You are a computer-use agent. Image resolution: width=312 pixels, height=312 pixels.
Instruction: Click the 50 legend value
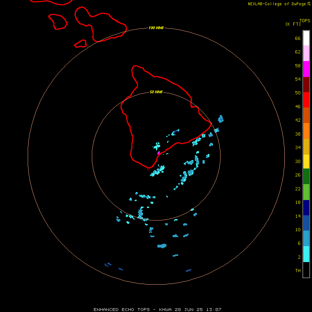298,93
